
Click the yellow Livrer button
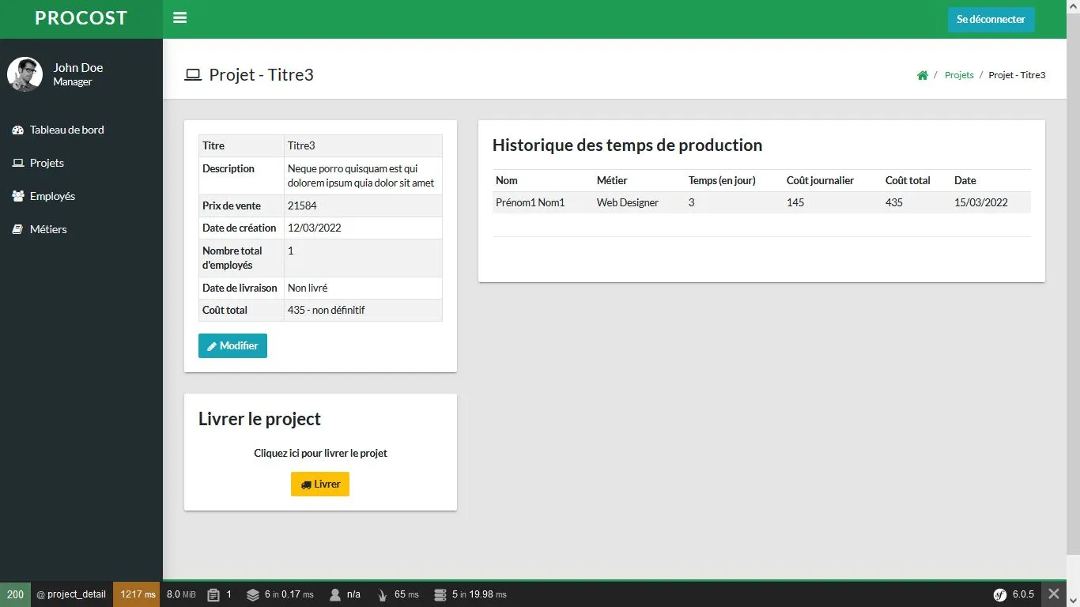(x=320, y=484)
